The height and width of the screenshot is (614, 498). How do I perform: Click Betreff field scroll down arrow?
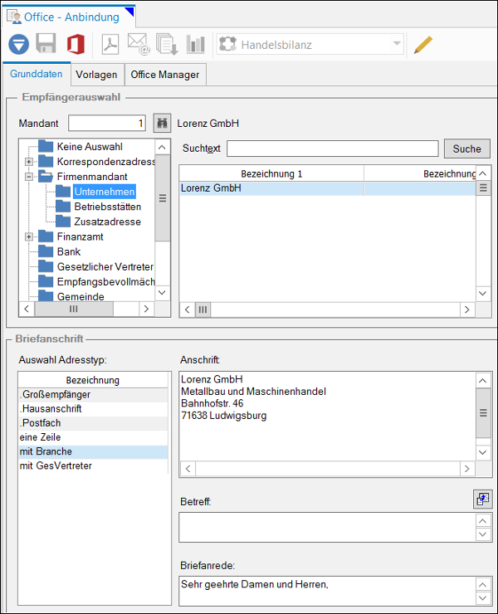click(483, 534)
